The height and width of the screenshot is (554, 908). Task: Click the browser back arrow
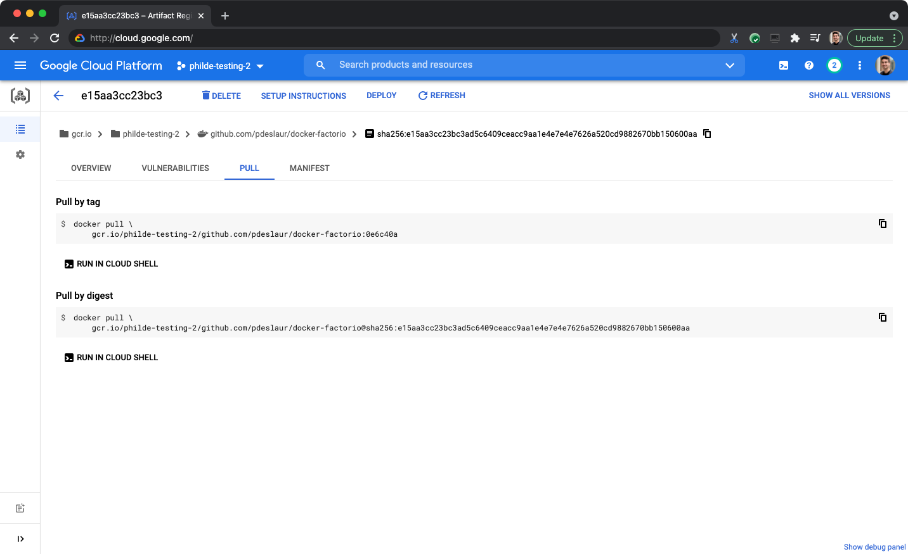(14, 38)
